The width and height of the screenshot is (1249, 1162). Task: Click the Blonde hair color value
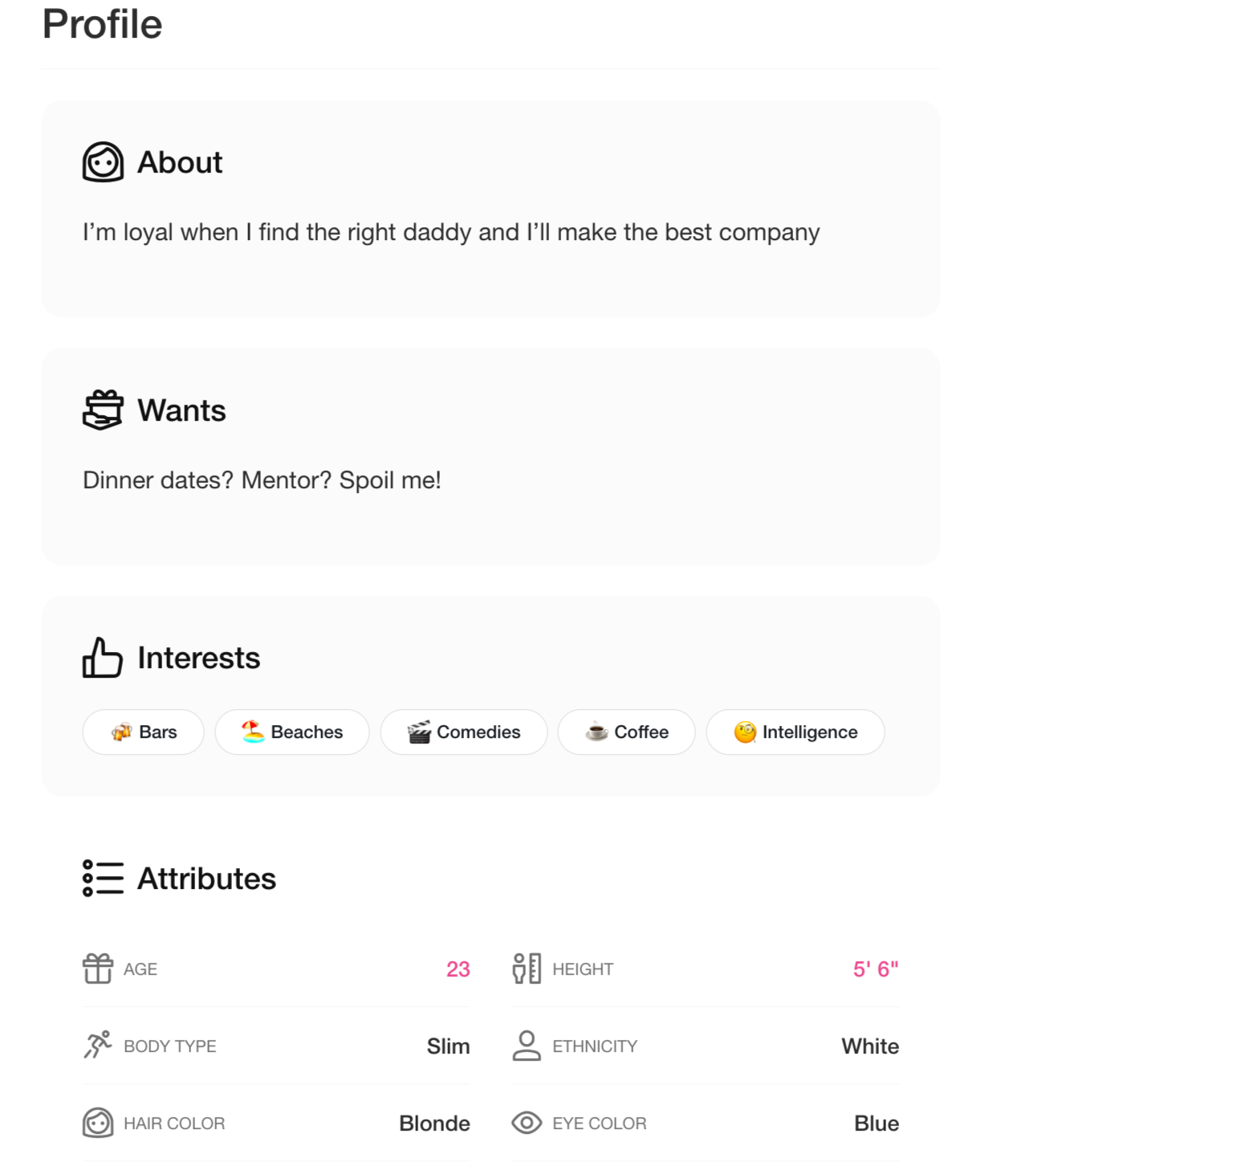434,1123
